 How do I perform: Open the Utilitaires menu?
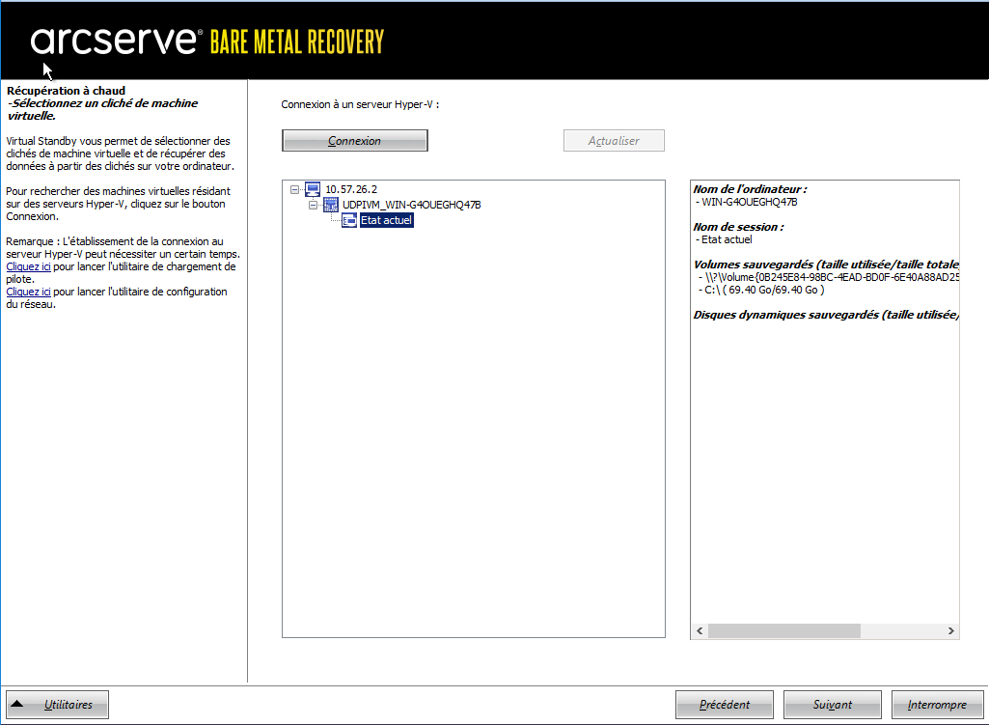pos(57,704)
